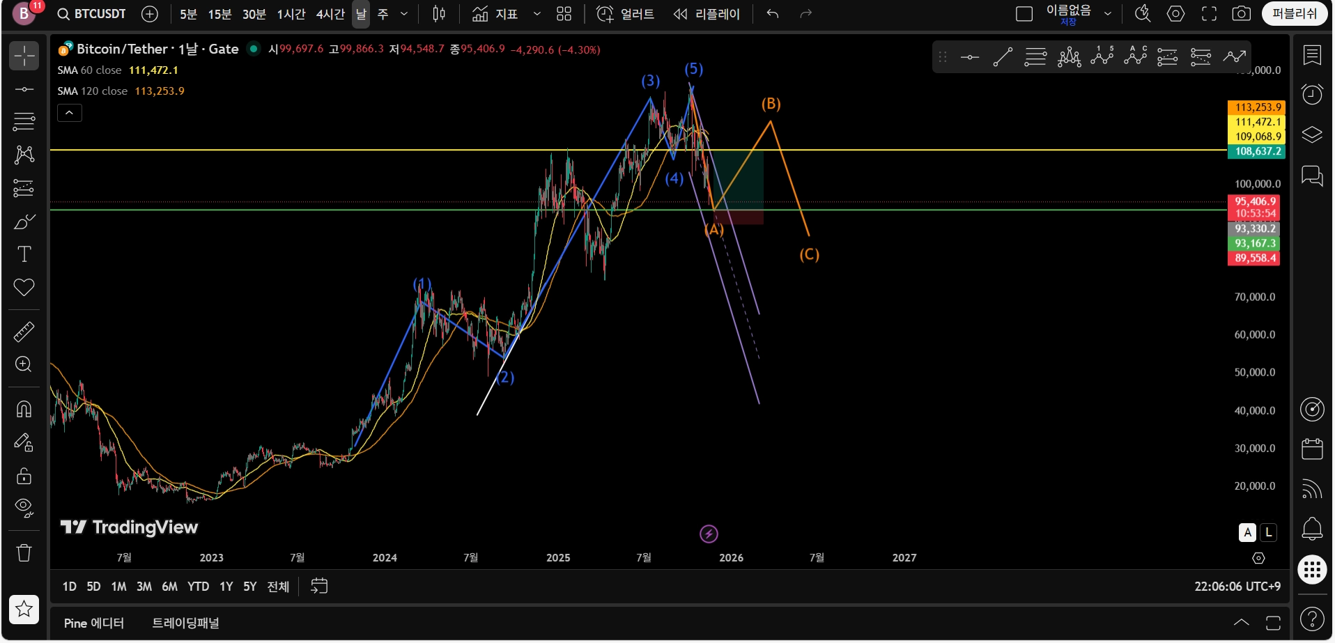The image size is (1335, 643).
Task: Select the Text annotation tool
Action: [x=24, y=254]
